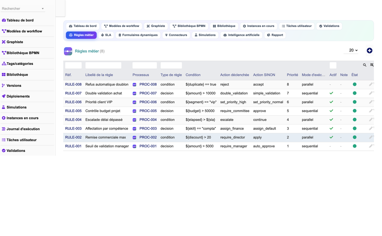Open the Instances en cours top tab
382x236 pixels.
tap(258, 26)
